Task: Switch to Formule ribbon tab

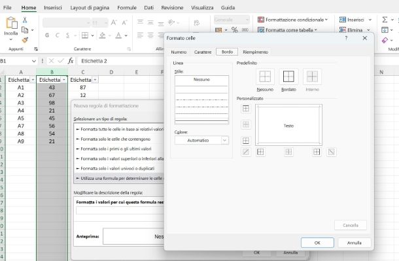Action: point(127,8)
